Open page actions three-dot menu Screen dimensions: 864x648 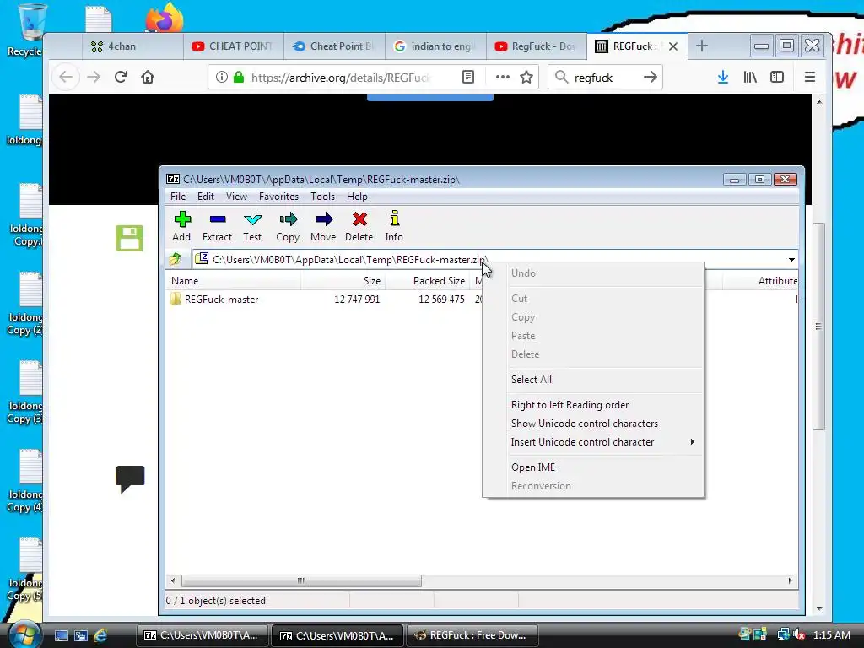point(502,77)
